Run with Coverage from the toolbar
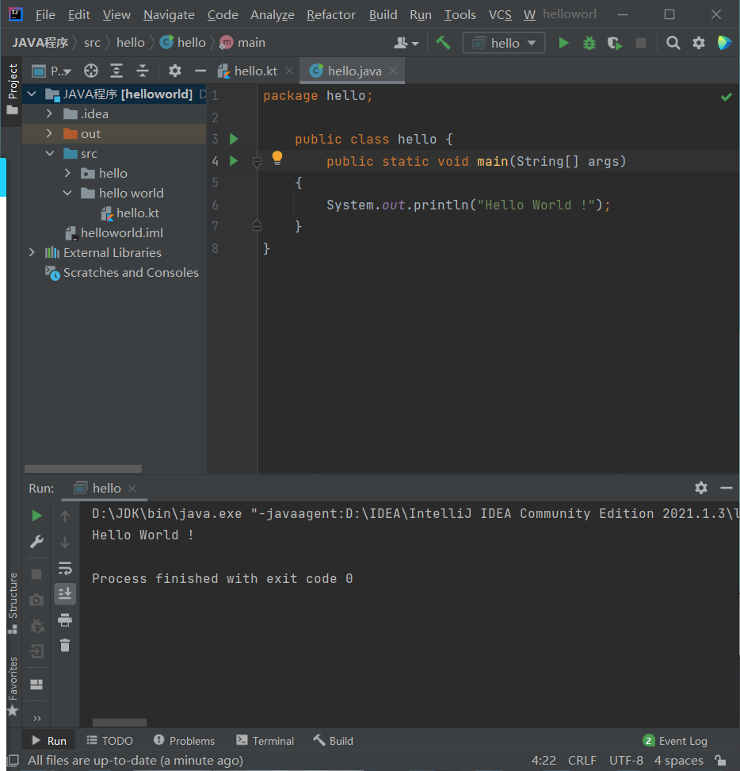Viewport: 740px width, 771px height. pos(615,44)
